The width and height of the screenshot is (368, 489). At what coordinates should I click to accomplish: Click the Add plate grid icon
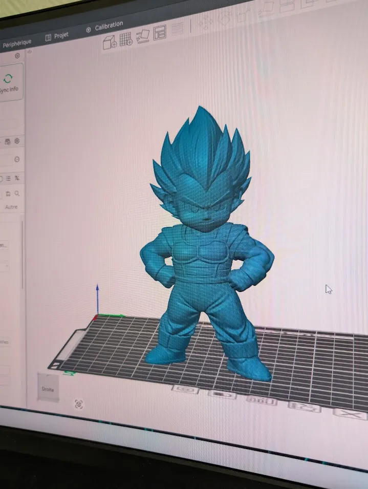[126, 39]
